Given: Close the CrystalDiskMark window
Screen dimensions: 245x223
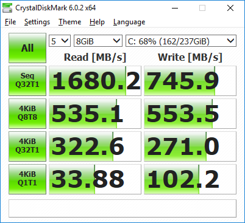Looking at the screenshot, I should click(230, 8).
